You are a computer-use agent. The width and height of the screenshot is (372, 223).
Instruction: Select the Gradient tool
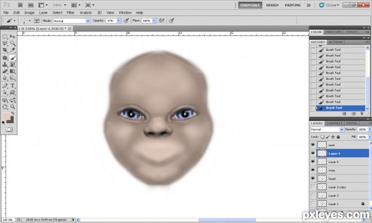[12, 71]
